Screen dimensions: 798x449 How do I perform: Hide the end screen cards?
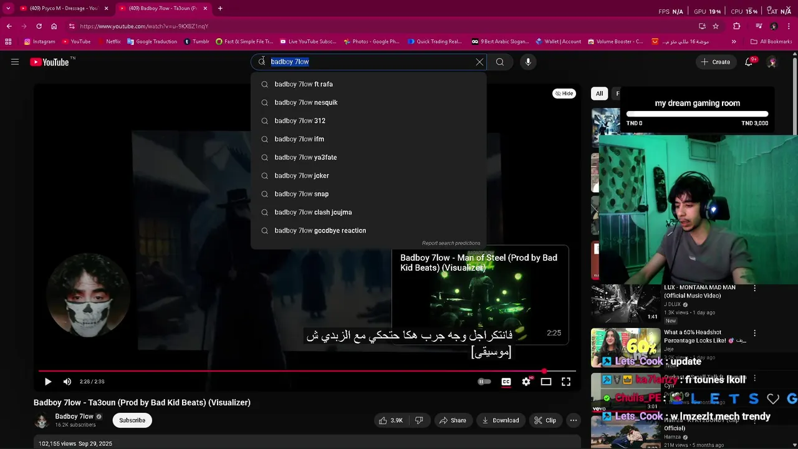click(x=564, y=94)
